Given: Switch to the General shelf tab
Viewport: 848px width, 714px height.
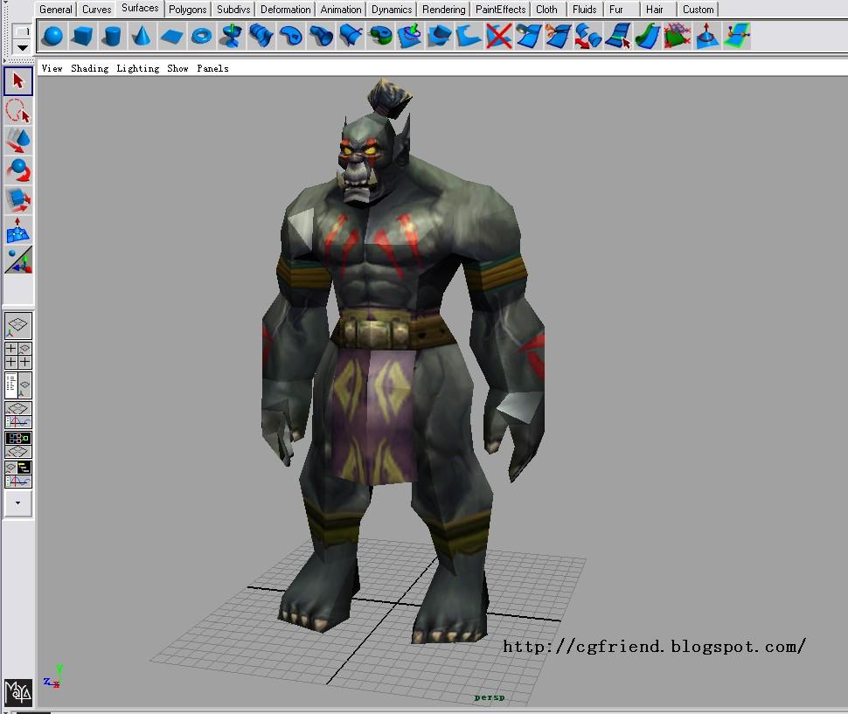Looking at the screenshot, I should point(56,10).
